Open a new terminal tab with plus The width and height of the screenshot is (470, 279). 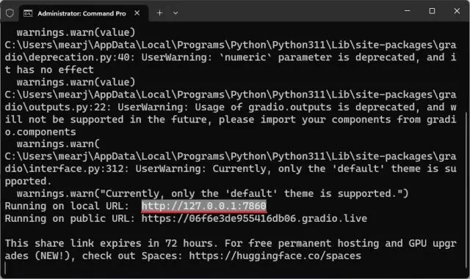tap(159, 13)
